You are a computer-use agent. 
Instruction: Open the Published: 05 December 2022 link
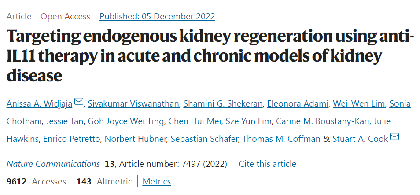pos(157,17)
